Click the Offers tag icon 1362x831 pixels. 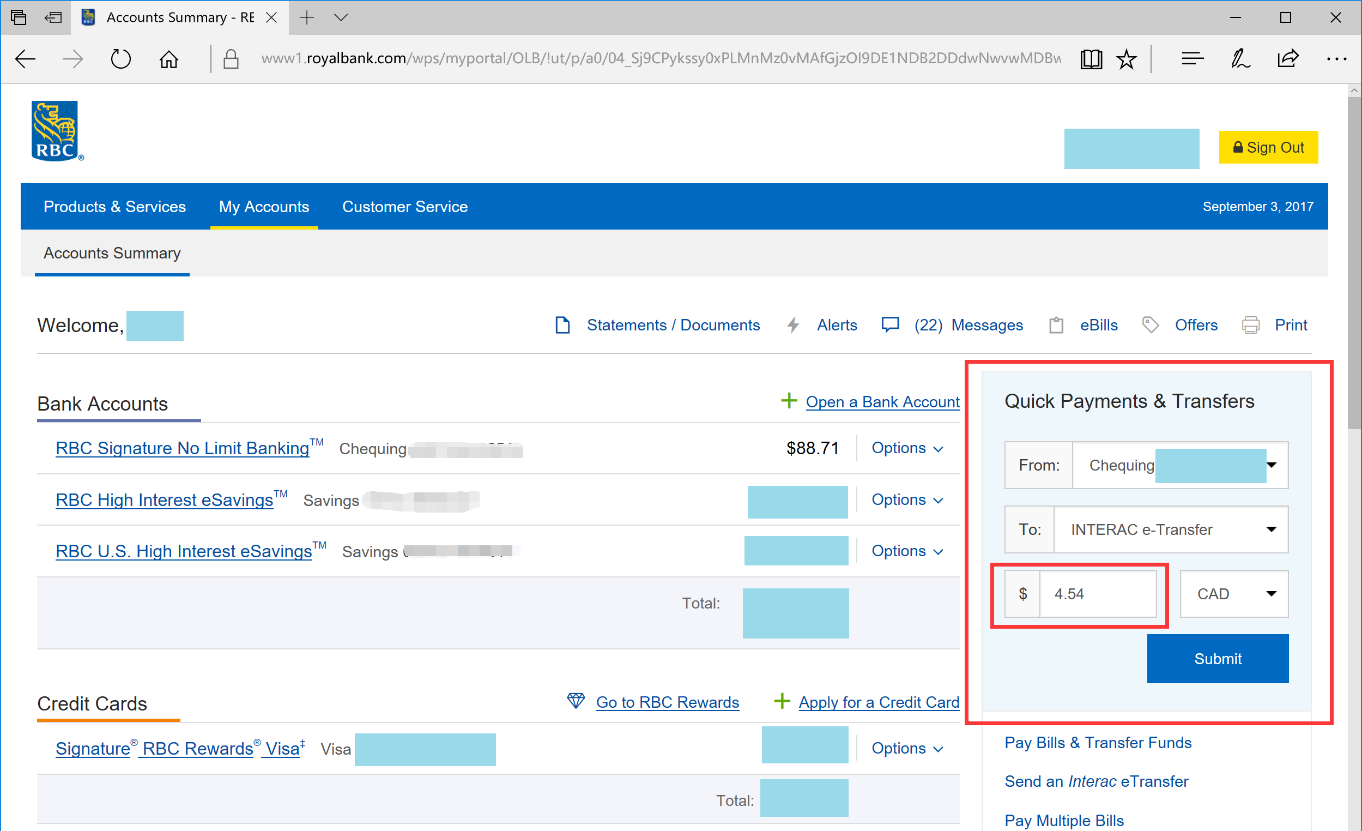1151,325
